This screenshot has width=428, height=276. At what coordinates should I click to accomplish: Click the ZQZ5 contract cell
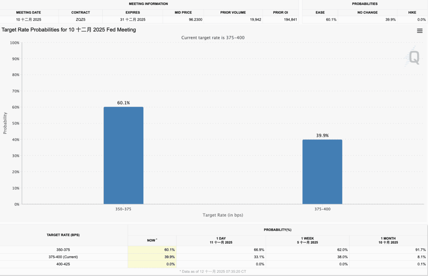81,20
